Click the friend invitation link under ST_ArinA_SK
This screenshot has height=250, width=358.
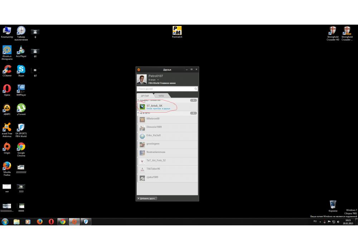158,109
